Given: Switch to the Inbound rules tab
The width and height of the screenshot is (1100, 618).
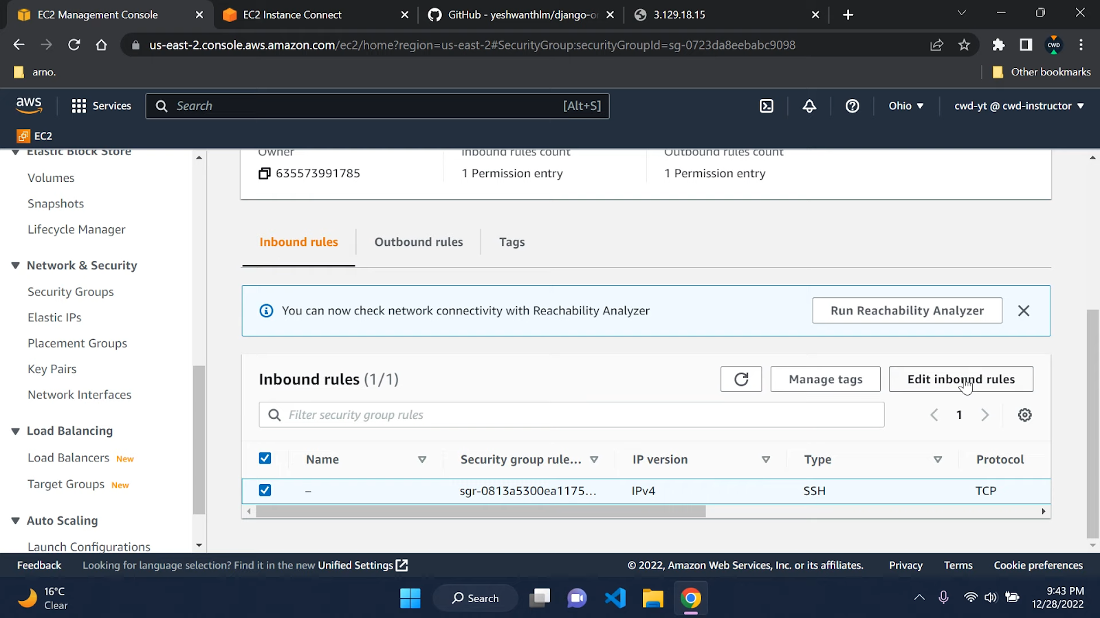Looking at the screenshot, I should pyautogui.click(x=298, y=242).
